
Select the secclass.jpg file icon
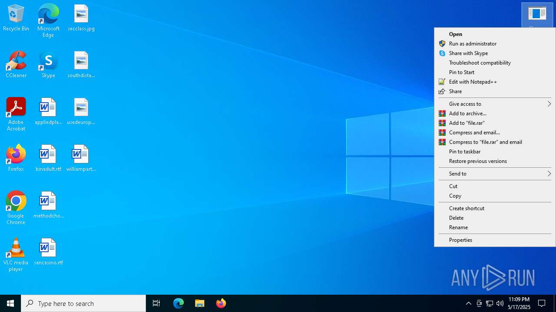point(81,18)
